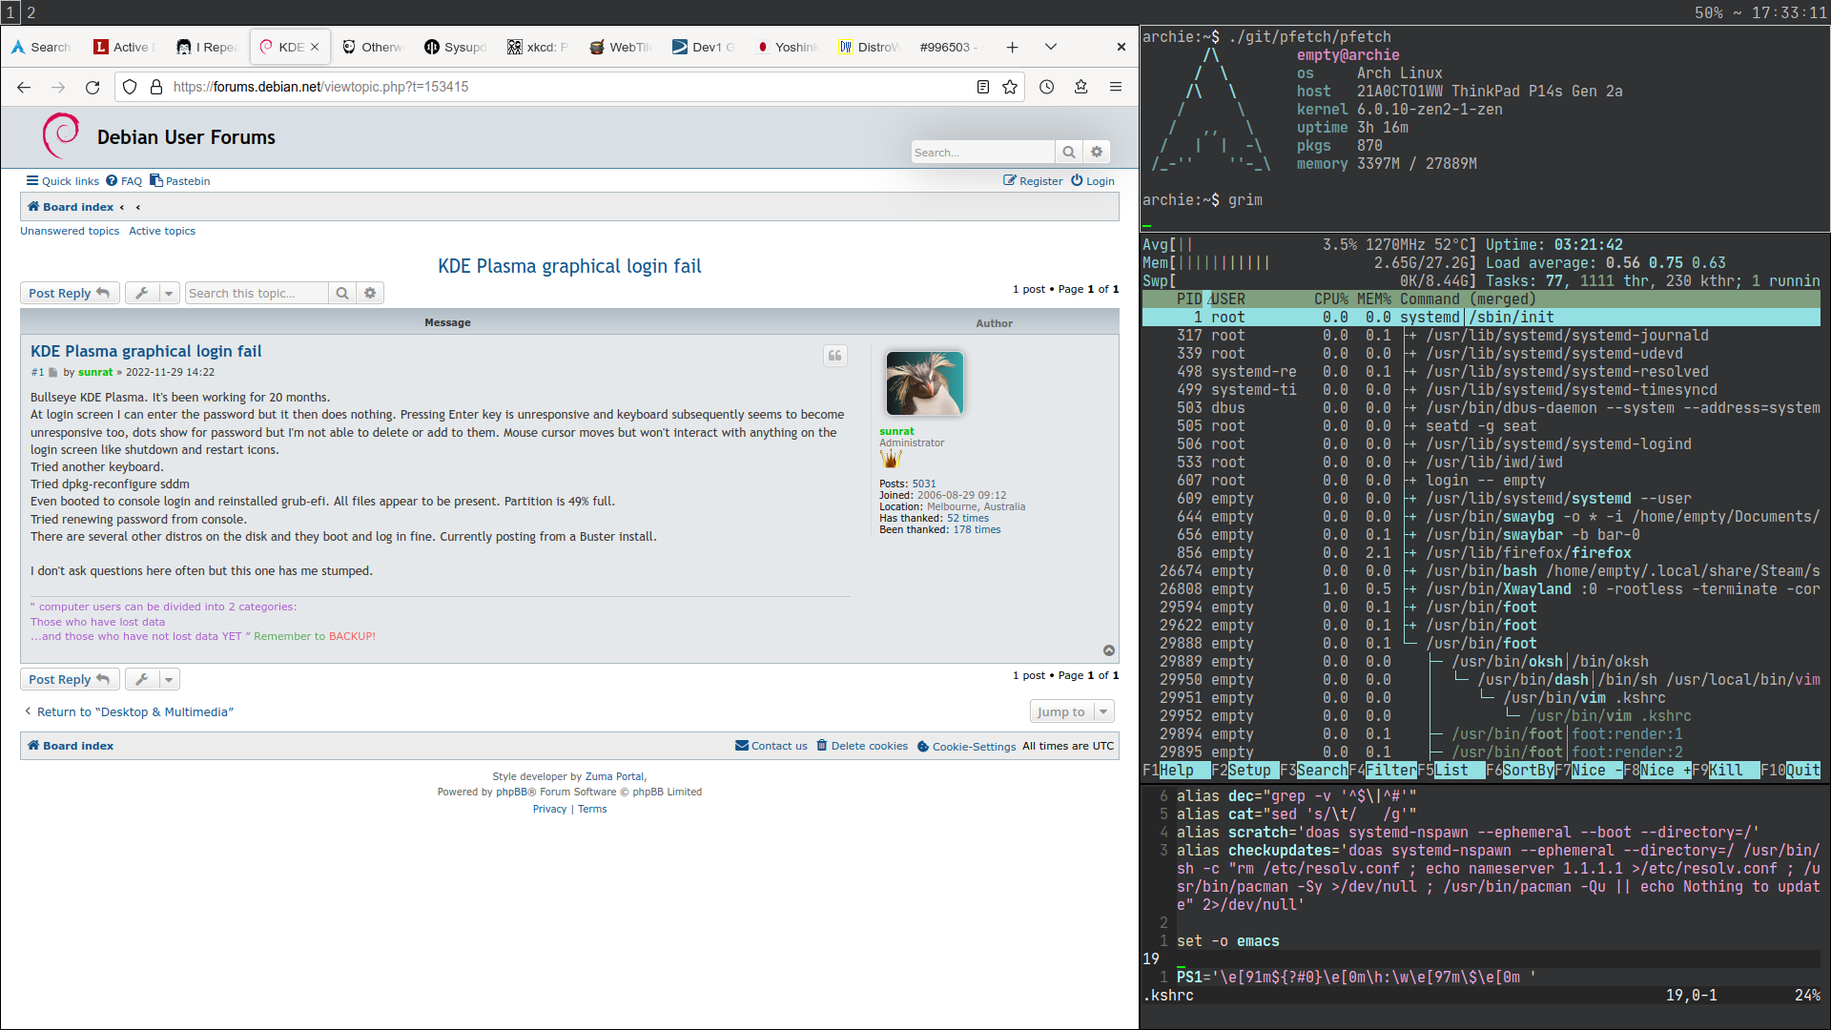Click the topic search magnifier button

click(x=342, y=293)
